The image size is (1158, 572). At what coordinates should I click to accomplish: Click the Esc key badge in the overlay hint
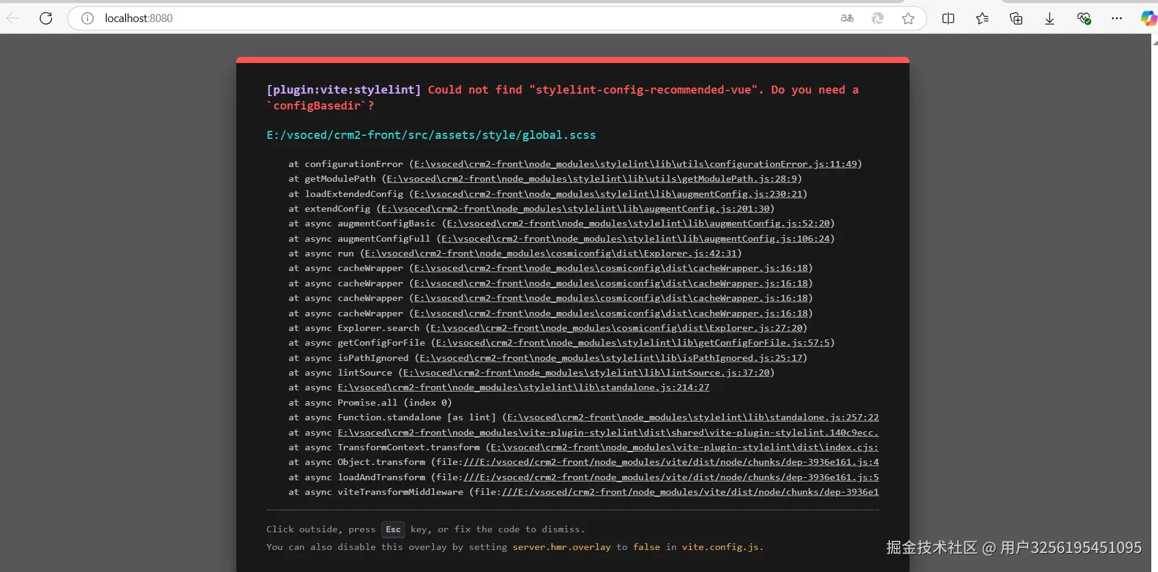click(x=393, y=529)
